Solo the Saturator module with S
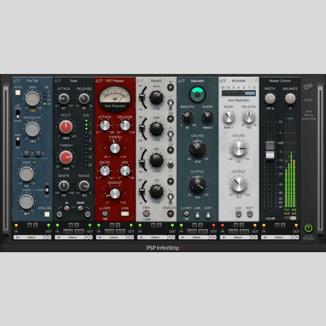The width and height of the screenshot is (326, 326). (200, 225)
